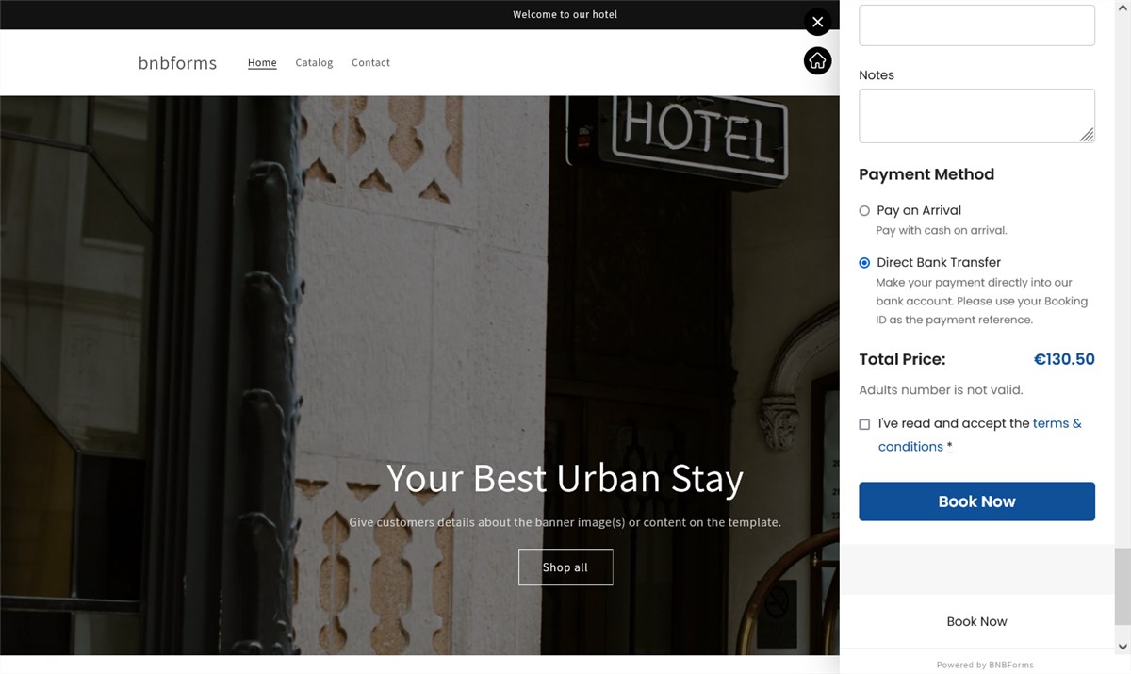Click the Welcome to our hotel announcement bar
Image resolution: width=1131 pixels, height=674 pixels.
565,14
